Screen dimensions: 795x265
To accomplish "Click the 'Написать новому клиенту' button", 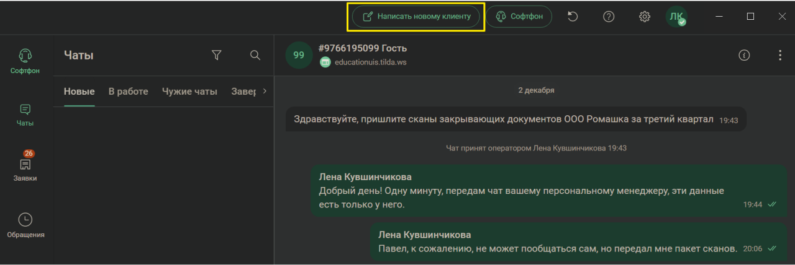I will pos(416,17).
